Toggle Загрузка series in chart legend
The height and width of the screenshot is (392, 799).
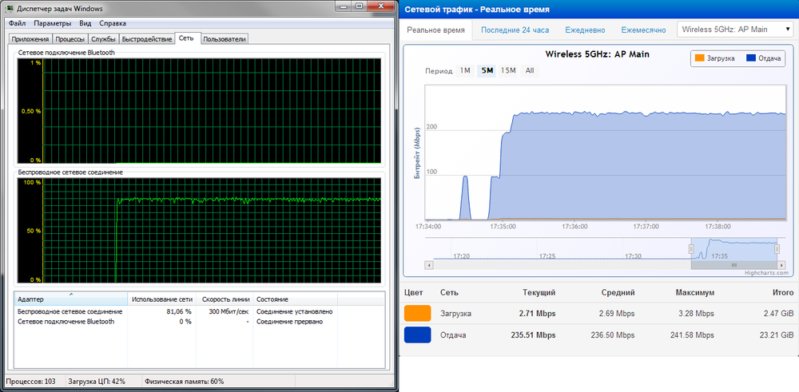pyautogui.click(x=715, y=58)
